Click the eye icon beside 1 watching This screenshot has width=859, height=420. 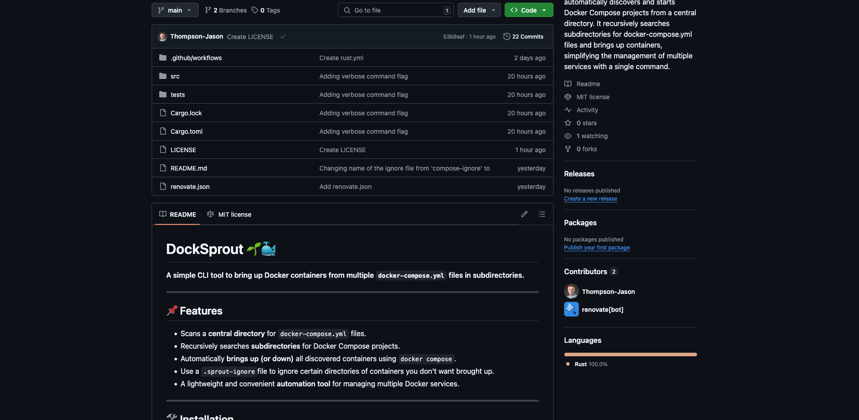tap(568, 136)
